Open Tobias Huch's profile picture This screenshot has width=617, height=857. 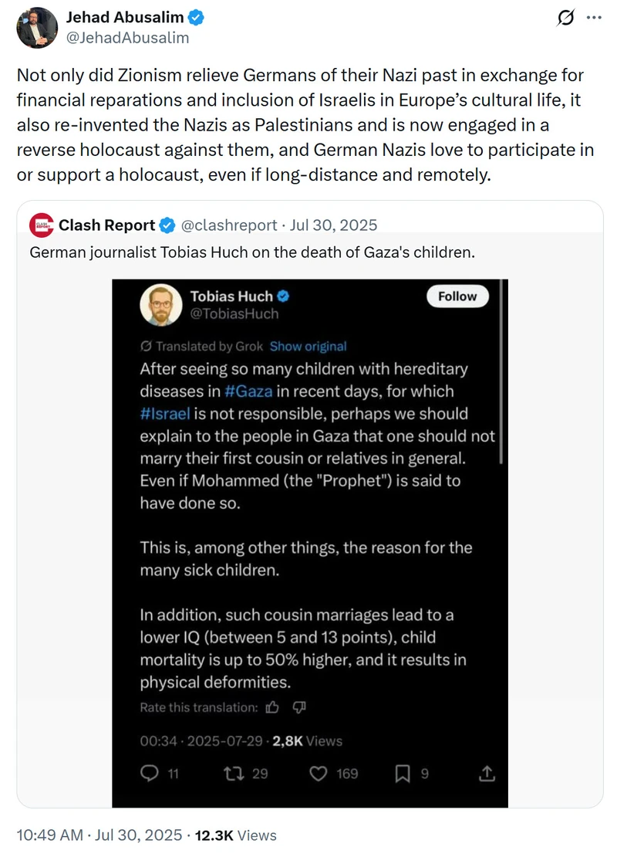pyautogui.click(x=161, y=305)
